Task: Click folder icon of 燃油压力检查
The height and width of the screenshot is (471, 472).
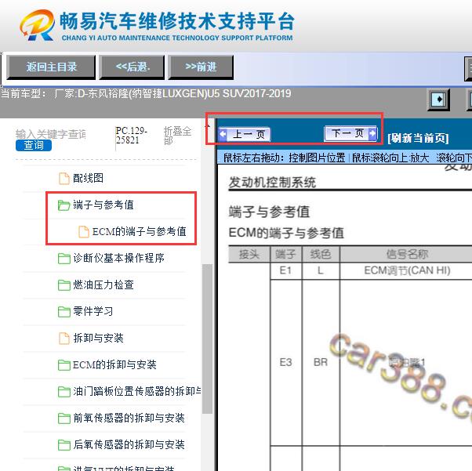Action: pyautogui.click(x=64, y=285)
